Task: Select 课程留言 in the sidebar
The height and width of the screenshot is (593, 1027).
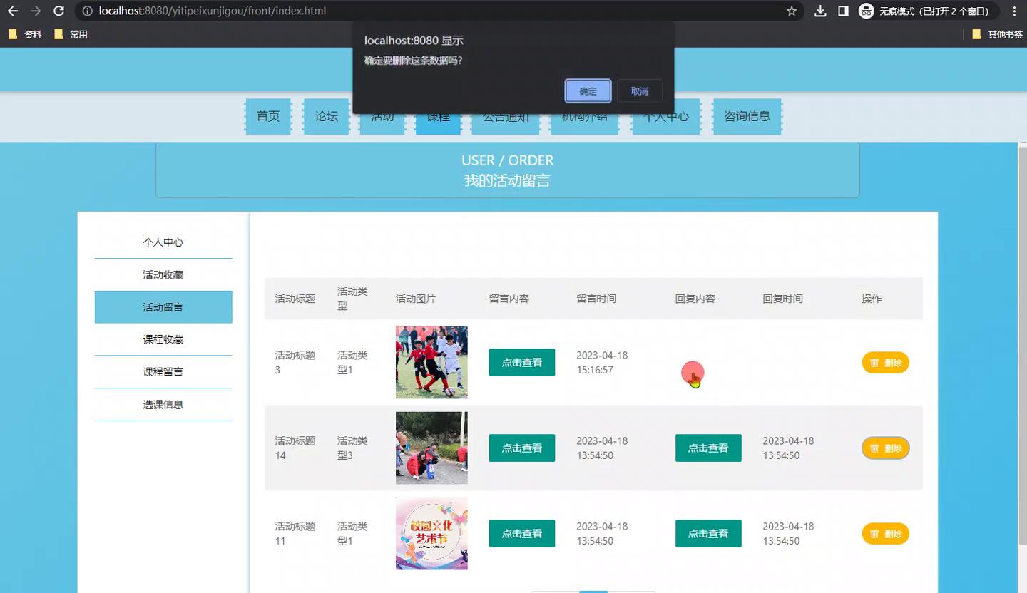Action: tap(163, 372)
